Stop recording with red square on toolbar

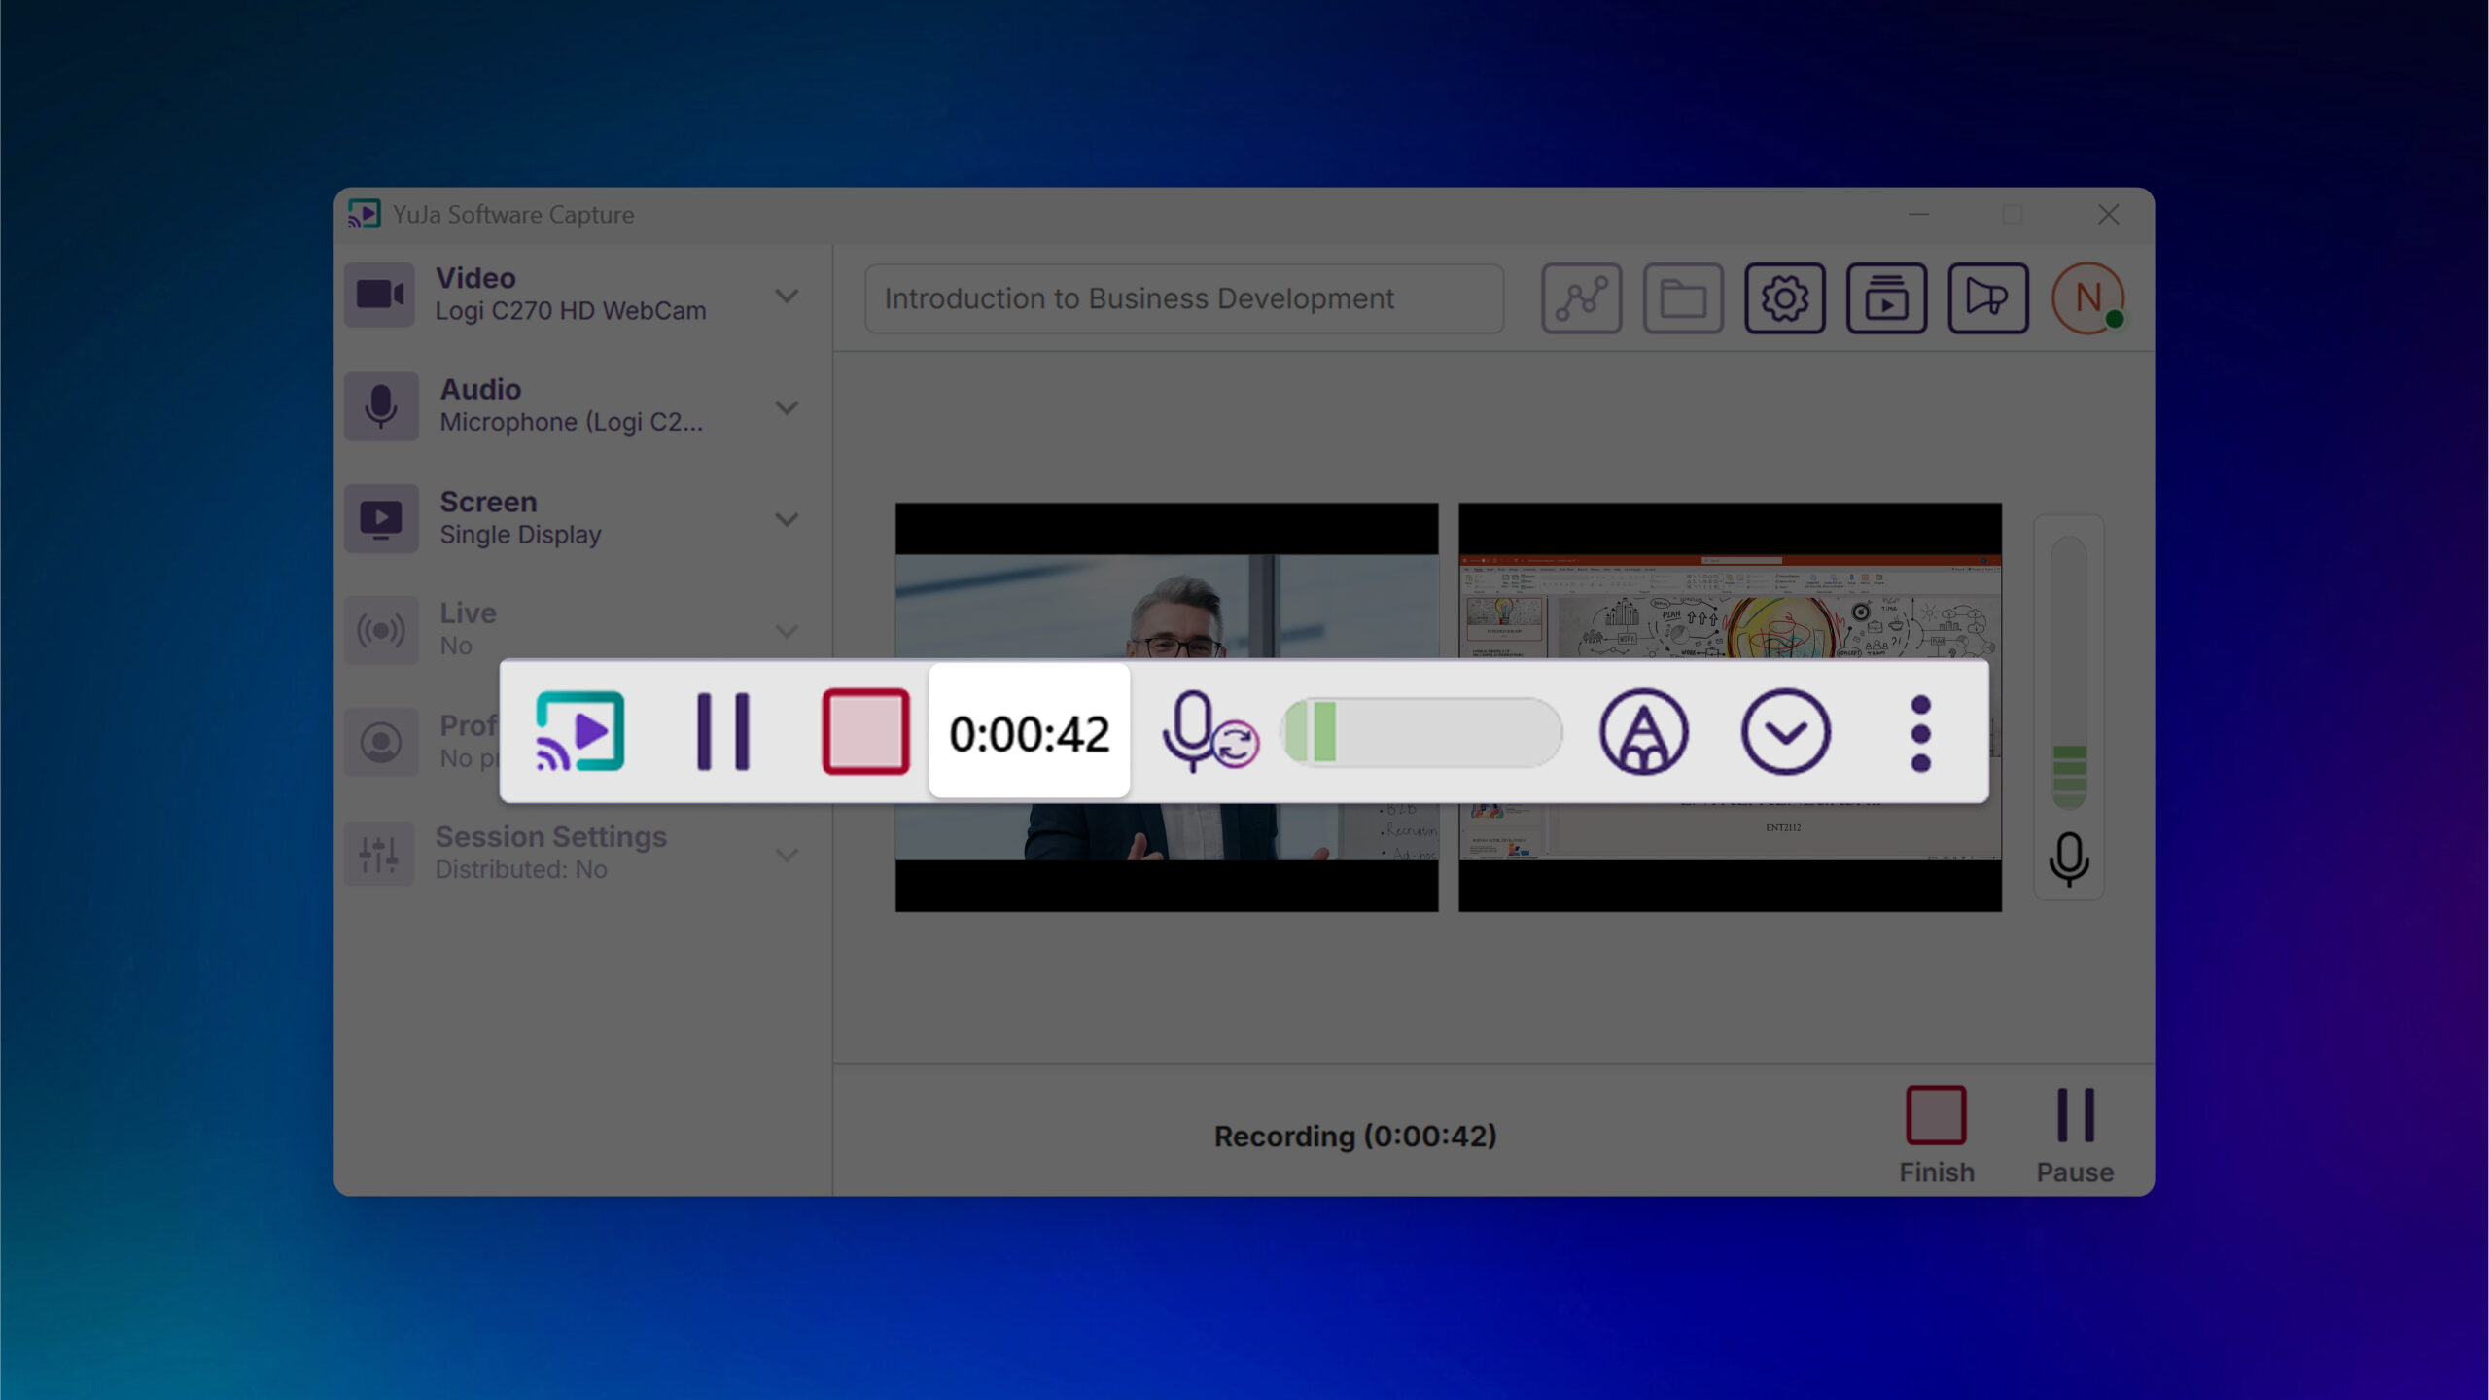[x=865, y=731]
